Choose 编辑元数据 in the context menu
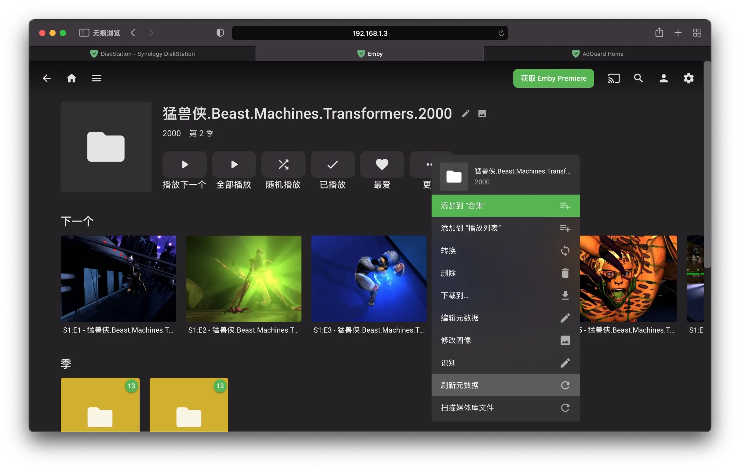This screenshot has height=470, width=740. click(x=506, y=318)
